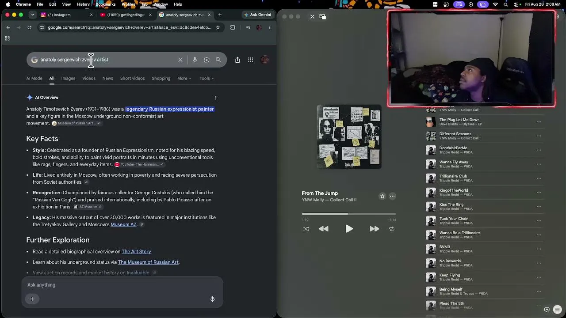Expand Museum of Russian Art source chip

pos(76,123)
